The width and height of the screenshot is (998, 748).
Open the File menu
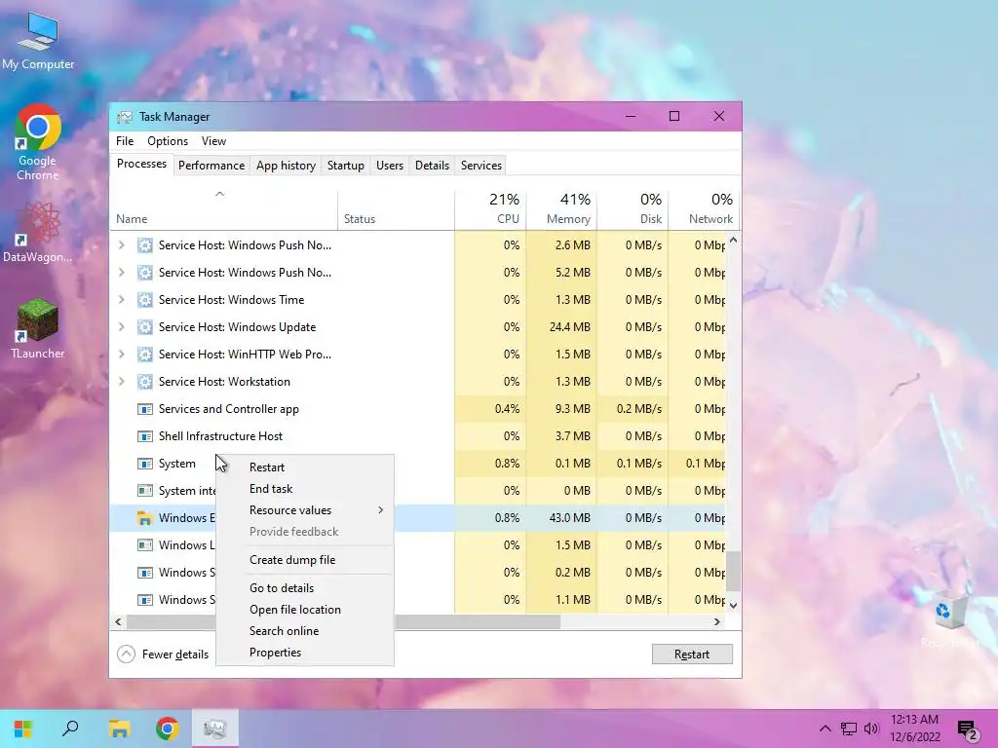[125, 141]
